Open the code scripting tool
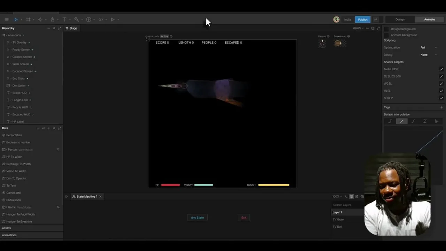This screenshot has height=251, width=446. point(101,20)
